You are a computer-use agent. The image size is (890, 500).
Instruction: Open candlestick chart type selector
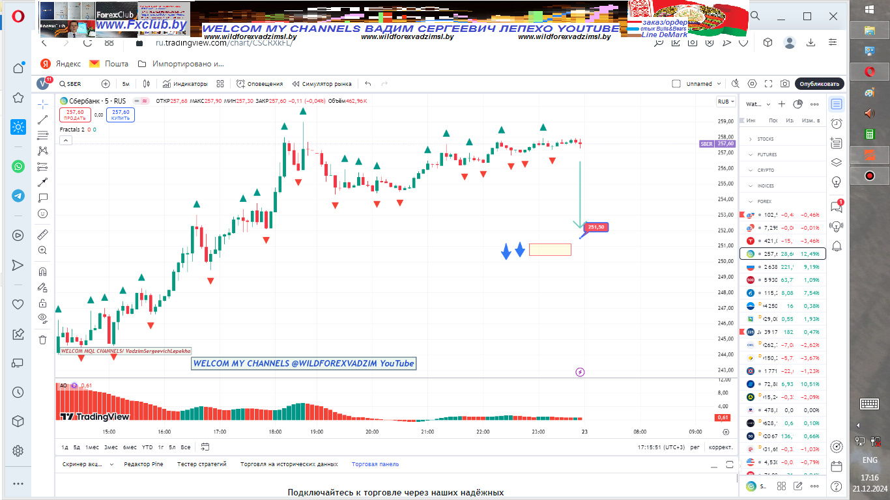[146, 84]
